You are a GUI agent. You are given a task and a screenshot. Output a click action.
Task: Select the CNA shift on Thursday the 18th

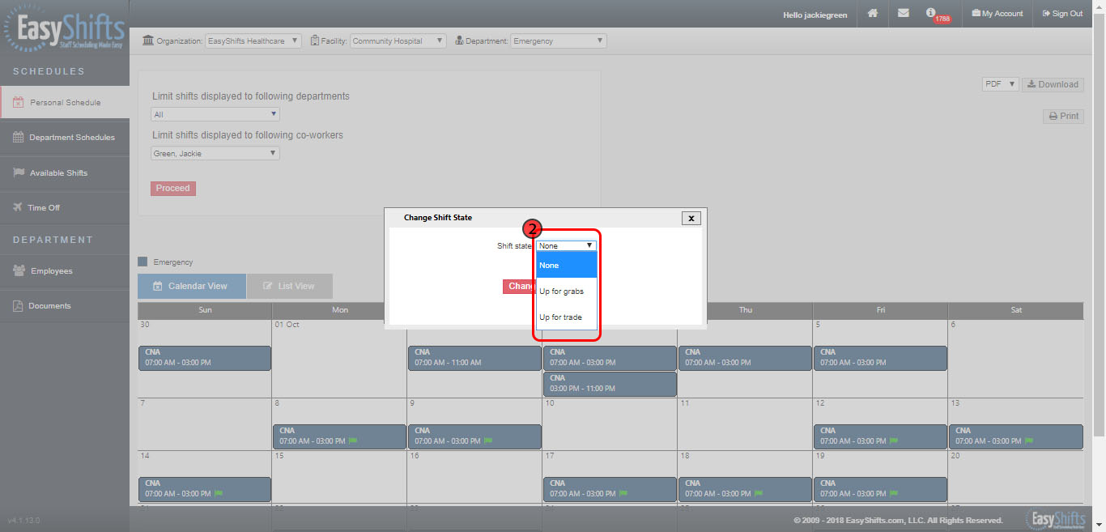(745, 489)
